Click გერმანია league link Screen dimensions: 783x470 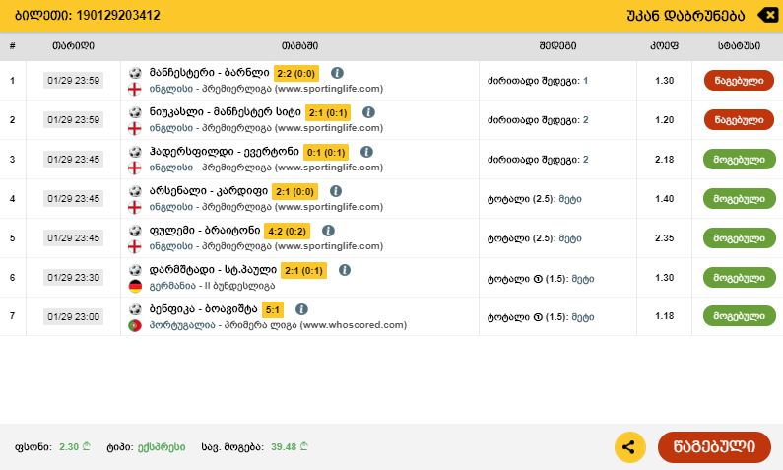pyautogui.click(x=172, y=286)
